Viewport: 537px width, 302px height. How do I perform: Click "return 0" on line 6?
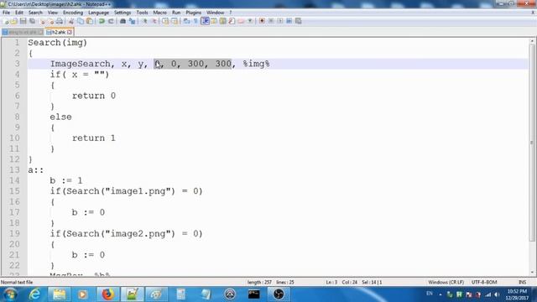[x=94, y=96]
